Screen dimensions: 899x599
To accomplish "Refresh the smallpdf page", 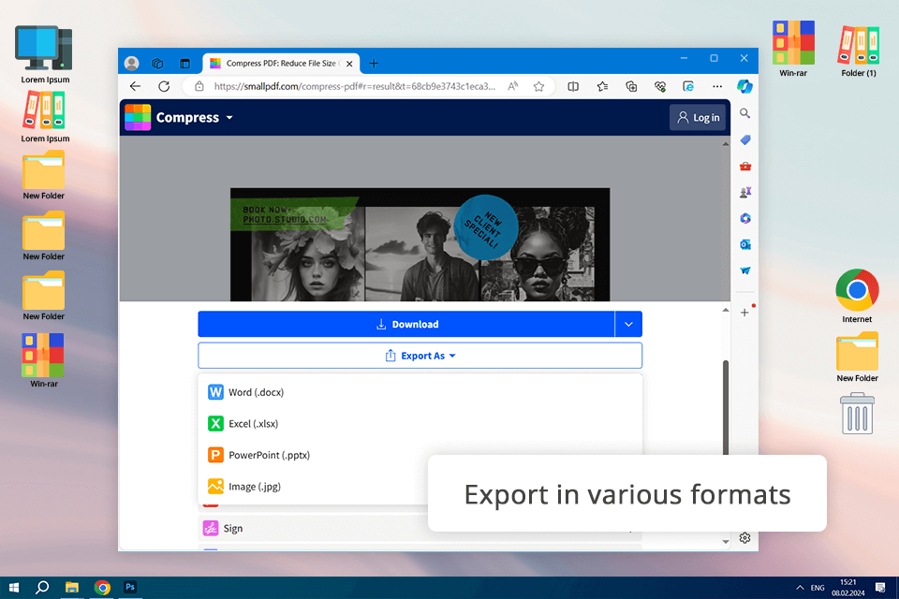I will point(164,86).
